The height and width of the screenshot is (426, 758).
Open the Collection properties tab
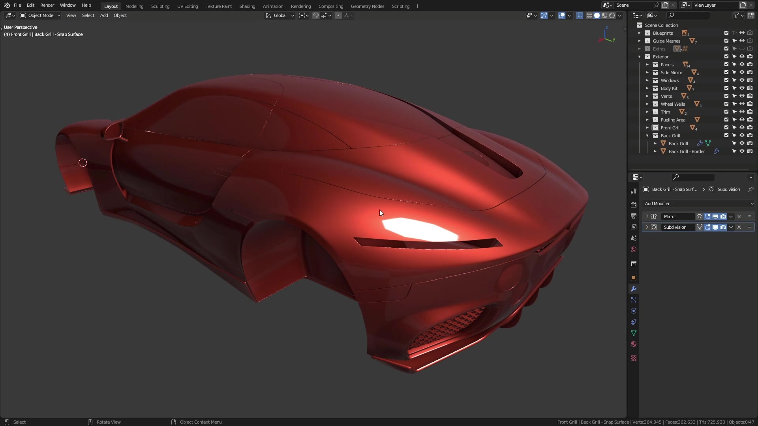tap(634, 263)
